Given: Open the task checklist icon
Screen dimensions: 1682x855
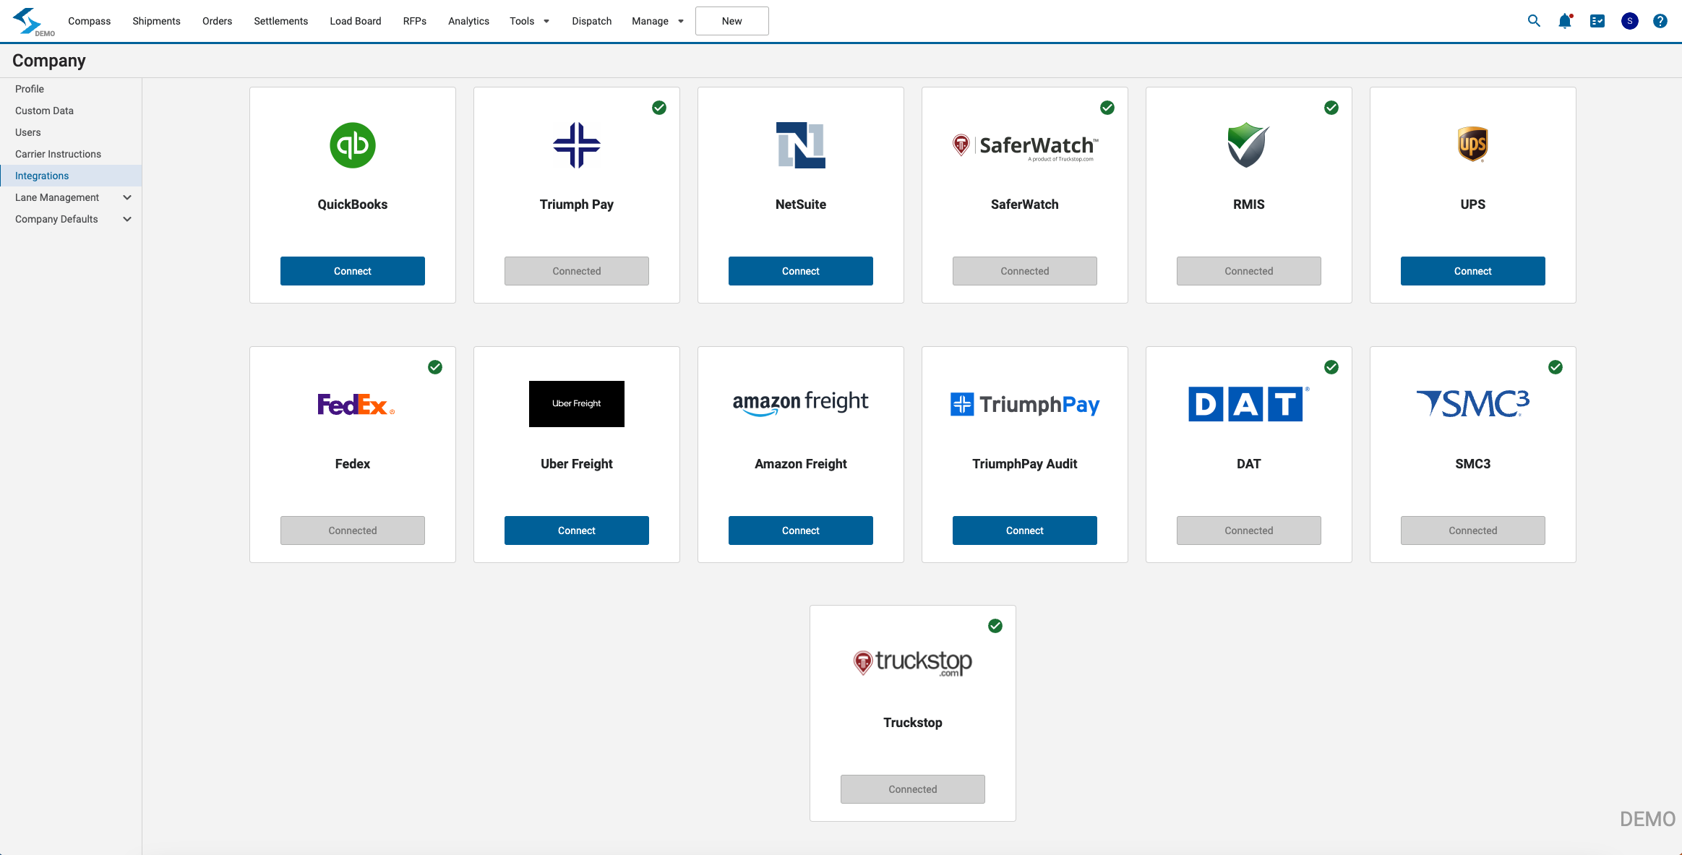Looking at the screenshot, I should click(1597, 21).
